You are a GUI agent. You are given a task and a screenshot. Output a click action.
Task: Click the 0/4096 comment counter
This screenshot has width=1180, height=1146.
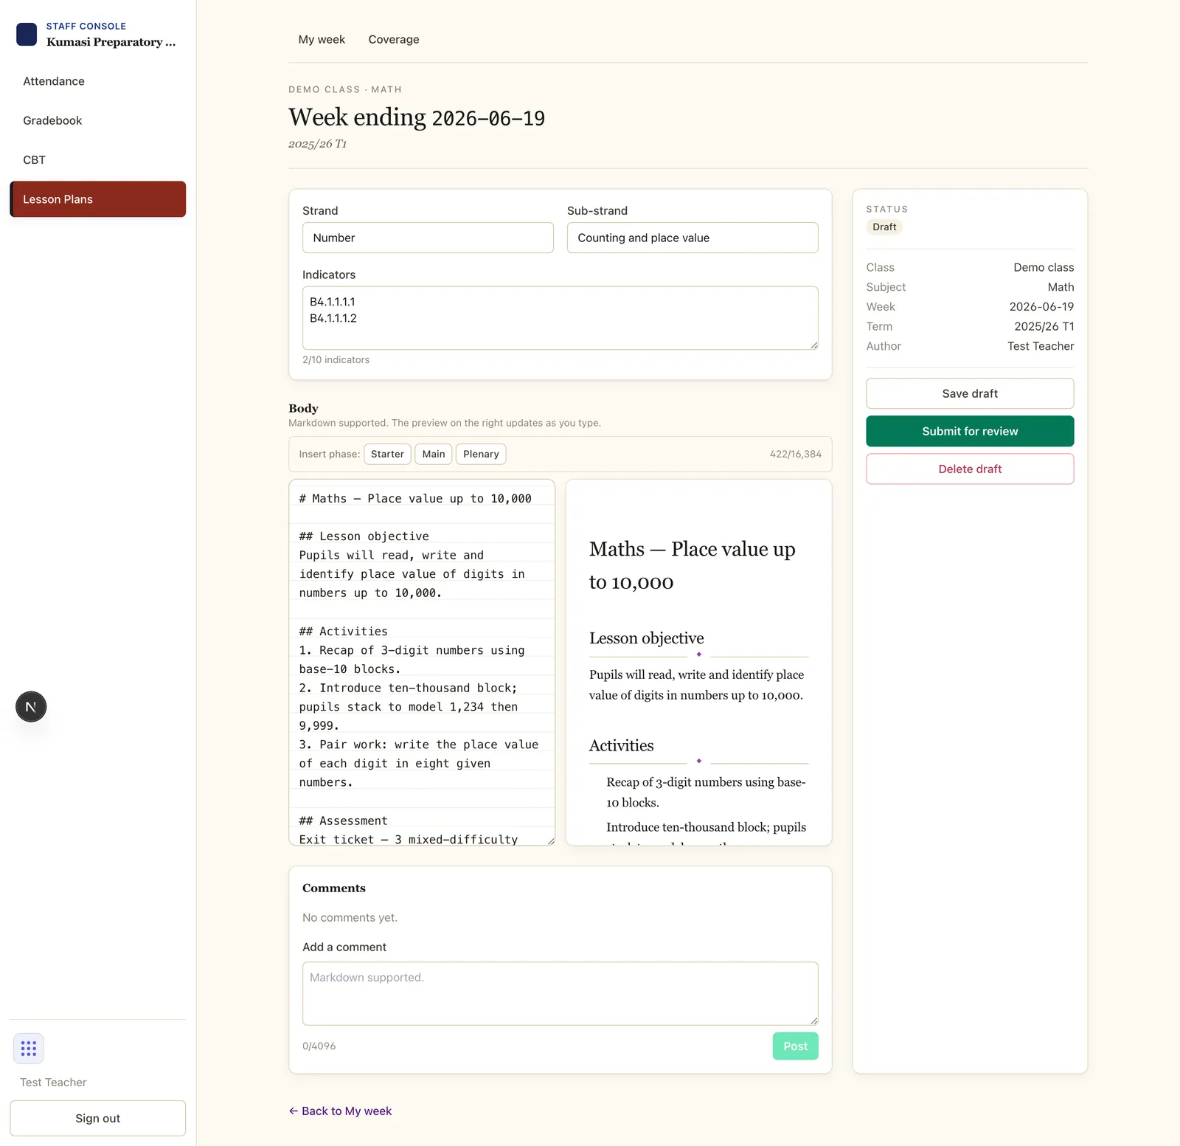coord(319,1046)
